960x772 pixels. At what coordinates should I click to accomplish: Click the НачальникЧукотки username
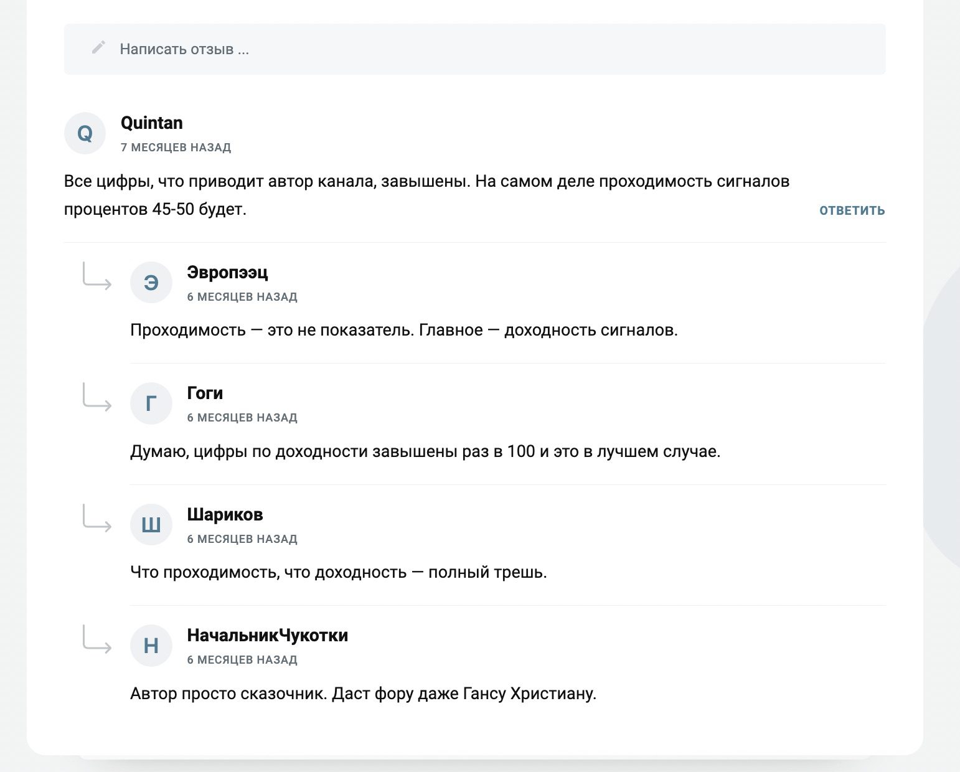[x=267, y=635]
